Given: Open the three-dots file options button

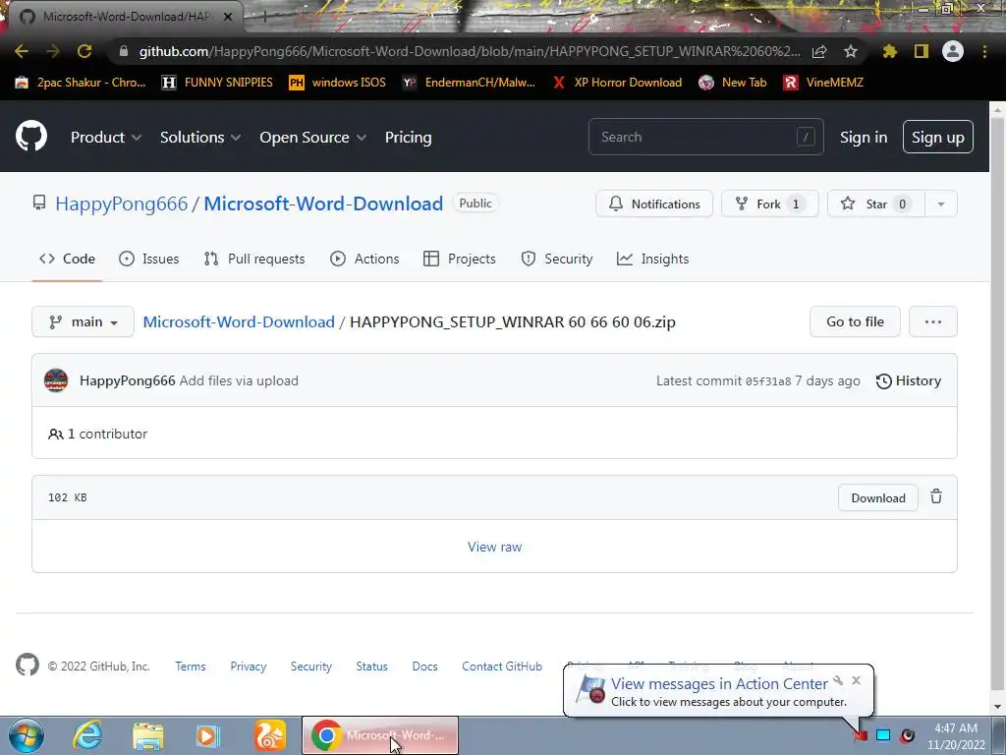Looking at the screenshot, I should [x=933, y=321].
